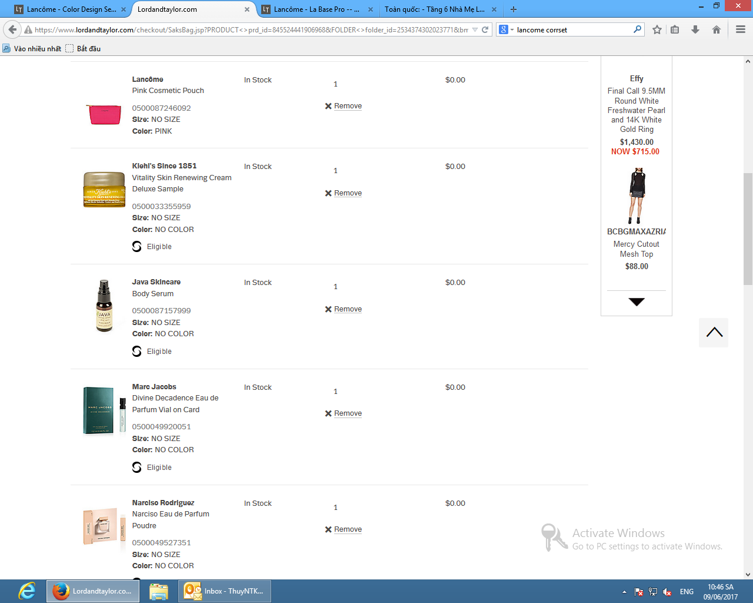Open the URL history dropdown arrow
Image resolution: width=753 pixels, height=603 pixels.
point(475,29)
